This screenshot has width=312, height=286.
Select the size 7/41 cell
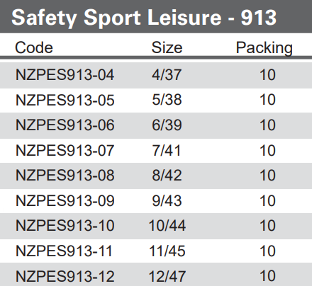pos(167,150)
